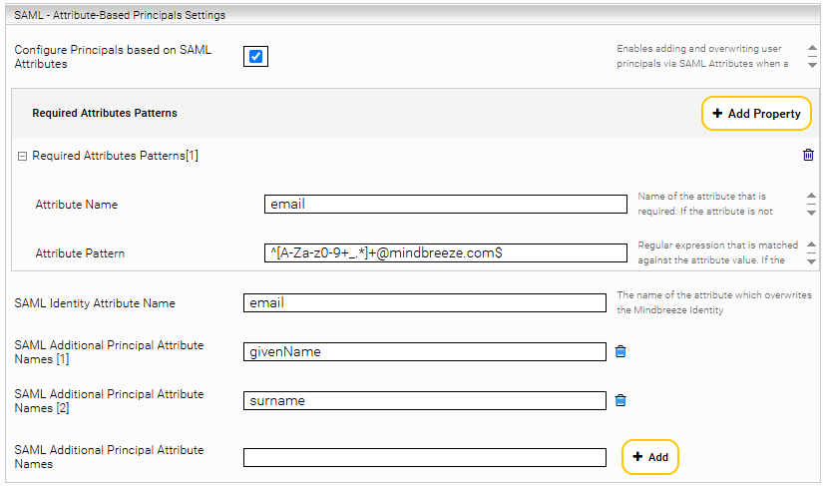Collapse Required Attributes Patterns[1] section
This screenshot has height=486, width=823.
(22, 156)
